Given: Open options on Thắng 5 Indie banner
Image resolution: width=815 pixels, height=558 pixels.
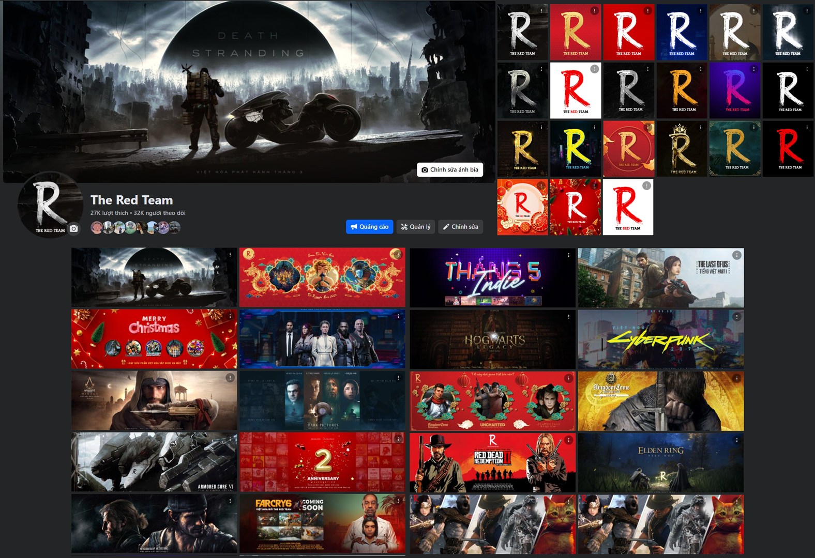Looking at the screenshot, I should coord(569,255).
